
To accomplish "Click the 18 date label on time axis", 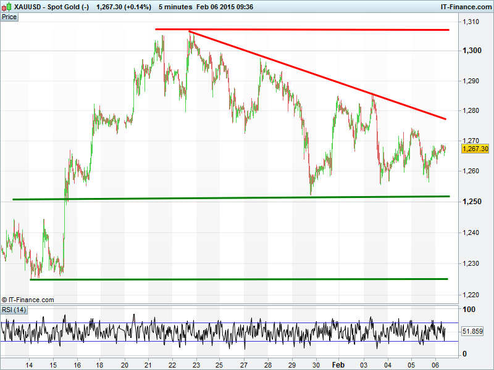I will pyautogui.click(x=100, y=365).
